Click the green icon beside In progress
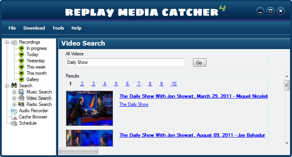Image resolution: width=292 pixels, height=157 pixels. point(21,48)
